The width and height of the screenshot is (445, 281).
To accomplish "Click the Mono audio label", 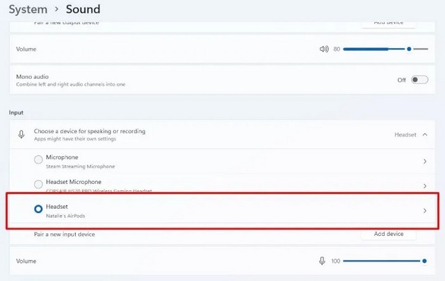I will click(32, 76).
